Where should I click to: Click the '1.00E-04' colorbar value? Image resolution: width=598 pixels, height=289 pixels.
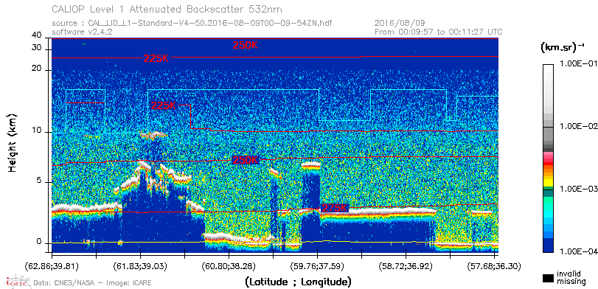click(x=580, y=252)
